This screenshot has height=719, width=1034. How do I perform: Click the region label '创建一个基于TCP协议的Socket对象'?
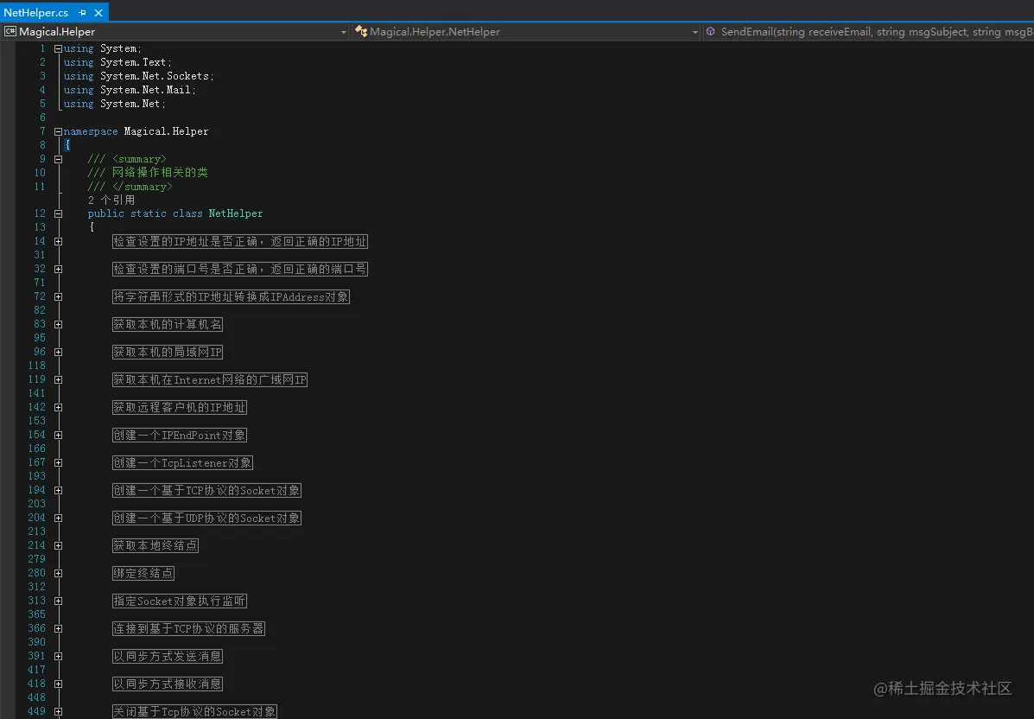click(207, 491)
